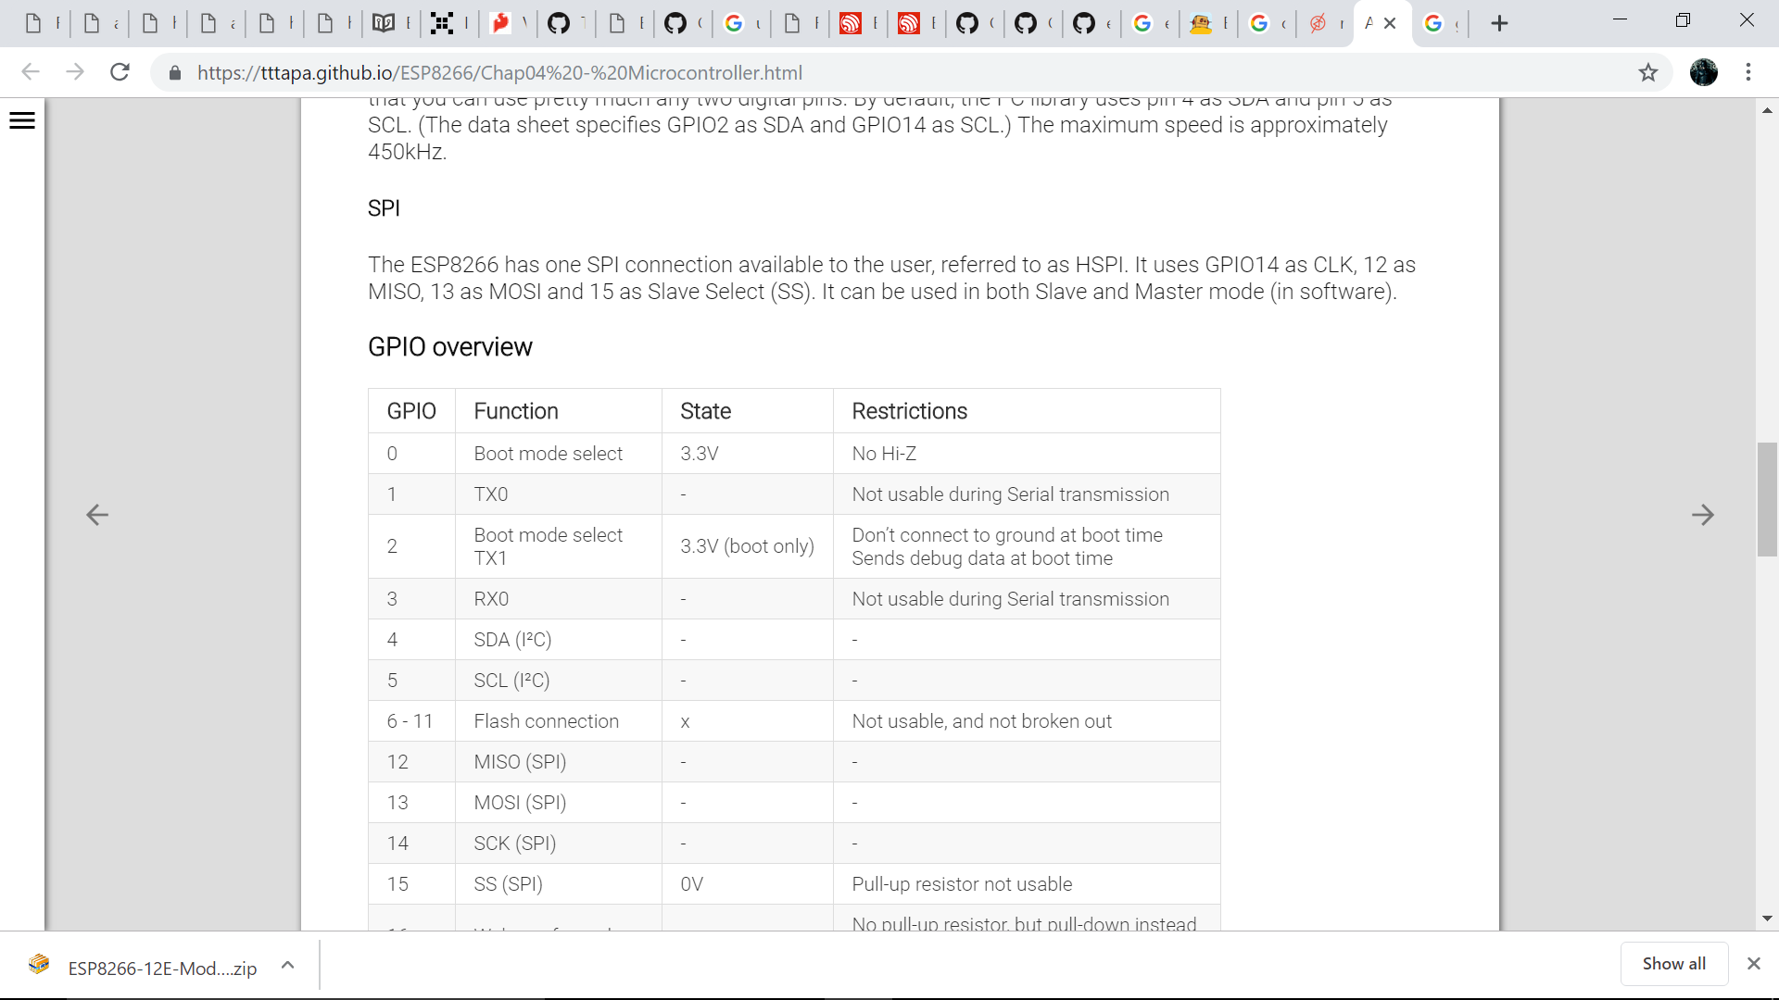View site security lock info
Image resolution: width=1779 pixels, height=1000 pixels.
tap(175, 72)
